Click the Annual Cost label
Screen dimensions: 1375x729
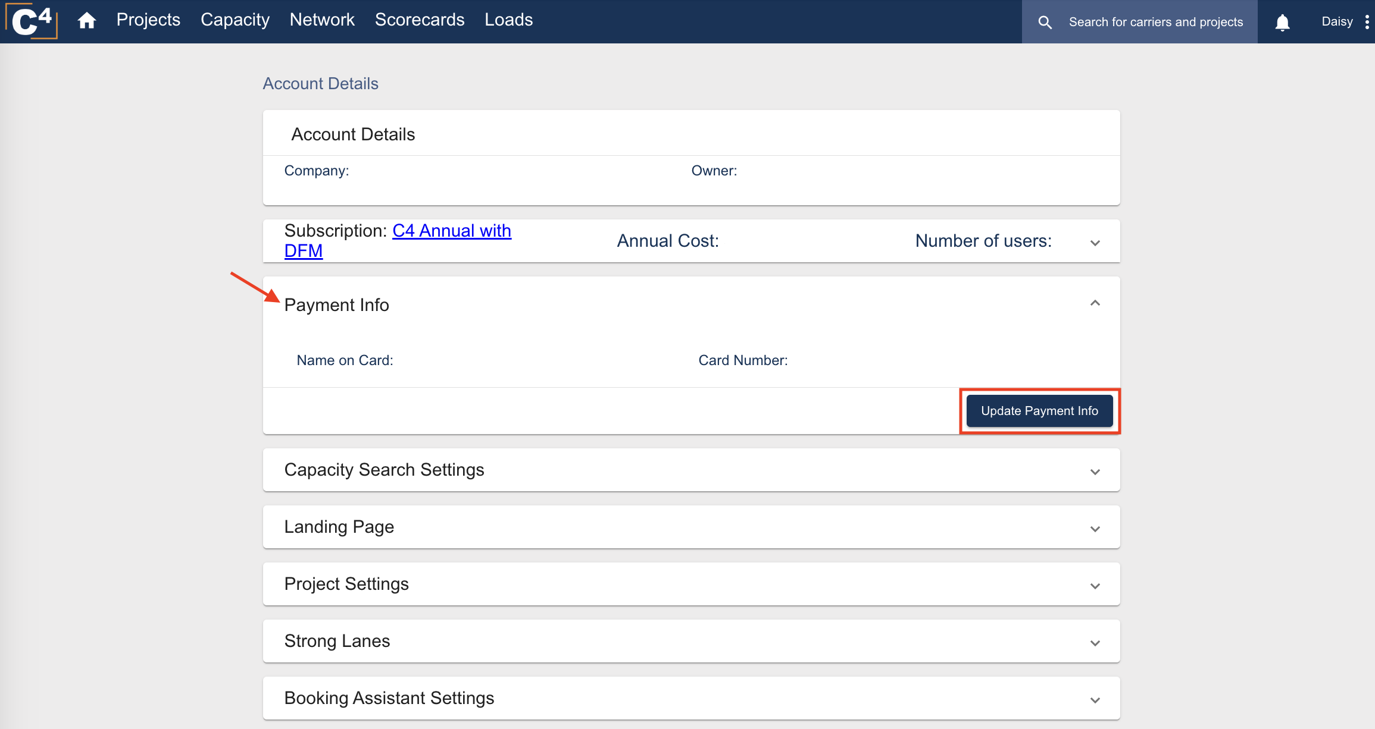click(x=668, y=241)
